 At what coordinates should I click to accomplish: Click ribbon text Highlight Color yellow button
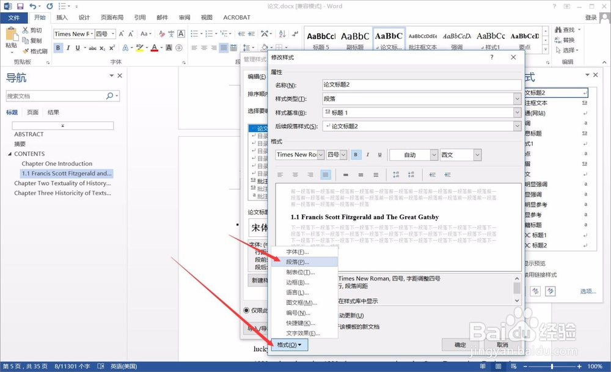[139, 48]
